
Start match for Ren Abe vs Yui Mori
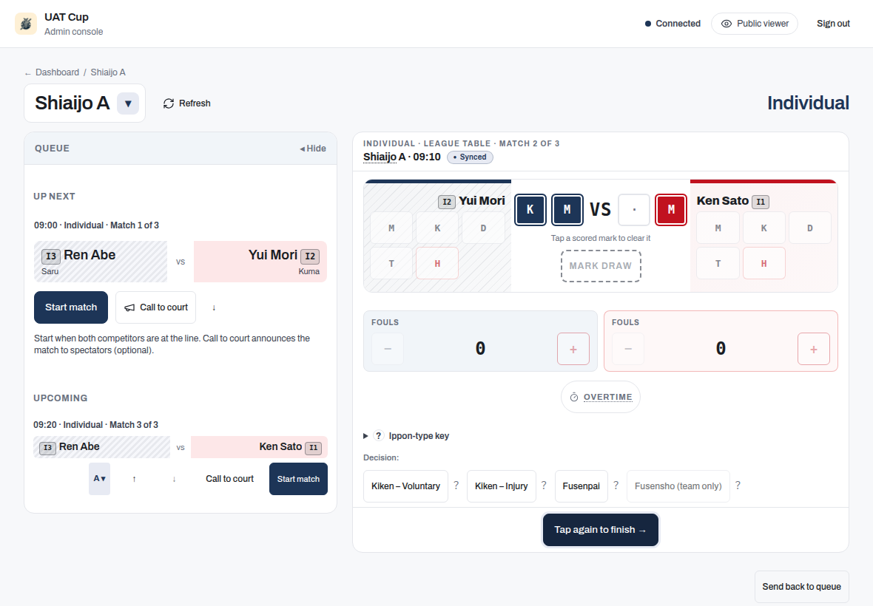(x=71, y=307)
